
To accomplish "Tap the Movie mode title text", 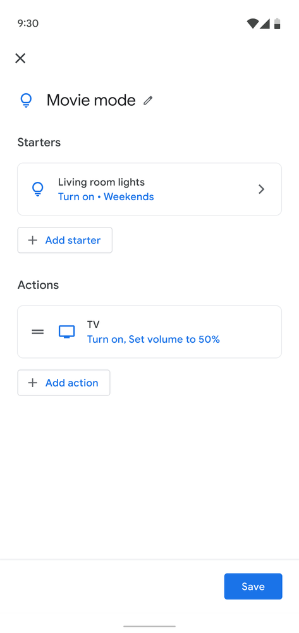I will click(91, 100).
